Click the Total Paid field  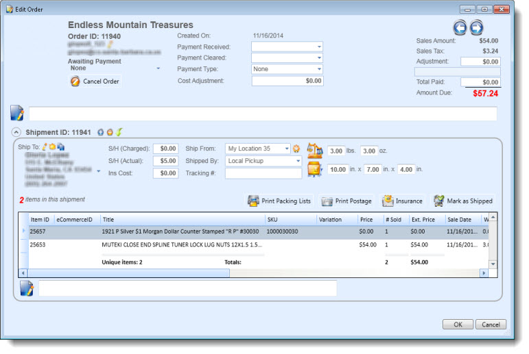(480, 82)
